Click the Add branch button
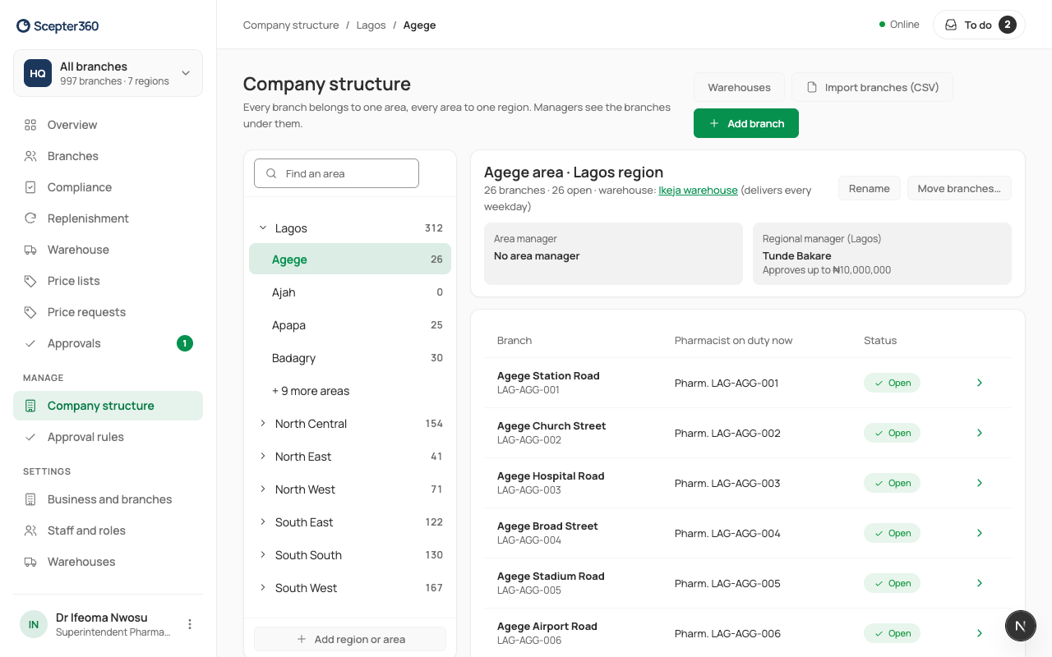The image size is (1052, 657). pyautogui.click(x=746, y=123)
